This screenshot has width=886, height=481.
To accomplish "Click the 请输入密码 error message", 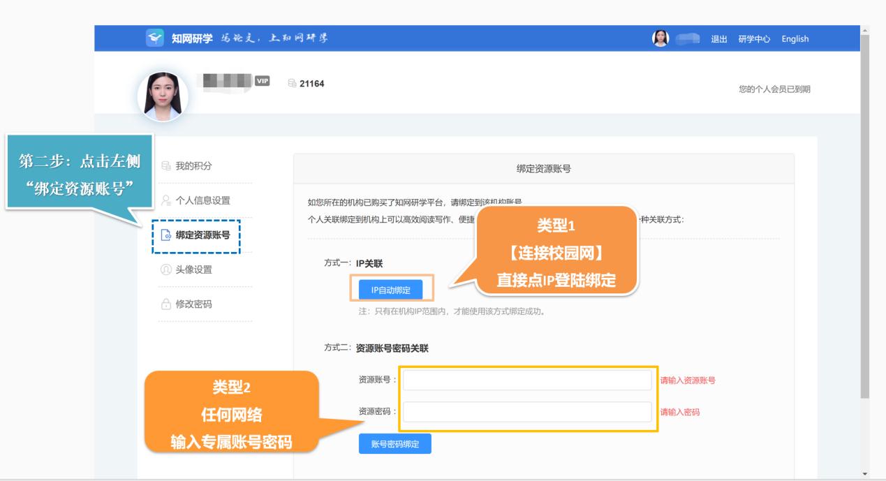I will click(x=680, y=412).
